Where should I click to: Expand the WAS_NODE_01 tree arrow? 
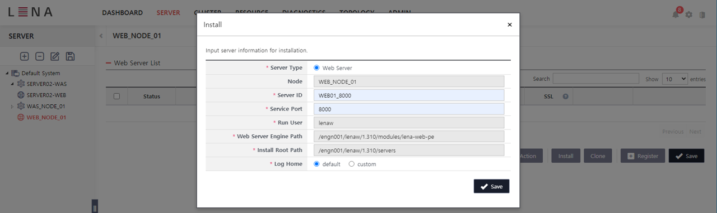(x=13, y=106)
